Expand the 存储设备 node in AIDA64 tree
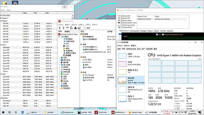The width and height of the screenshot is (204, 115). 59,69
